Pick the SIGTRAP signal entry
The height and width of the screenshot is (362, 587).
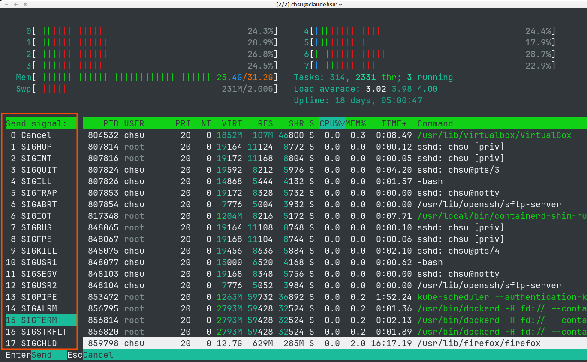tap(41, 193)
